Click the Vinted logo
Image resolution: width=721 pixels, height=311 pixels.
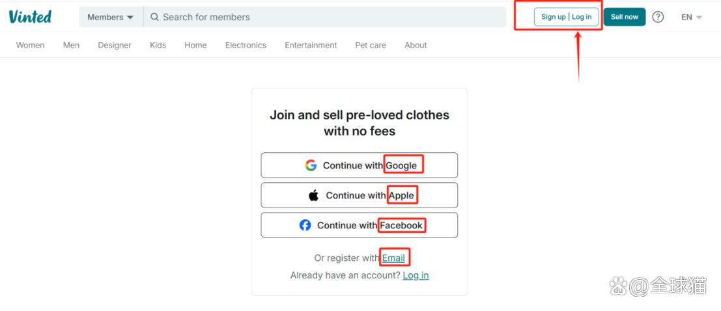click(x=30, y=16)
